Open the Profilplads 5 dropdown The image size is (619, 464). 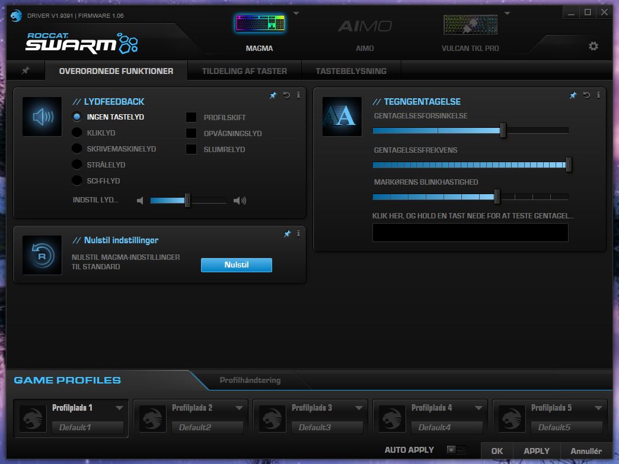click(598, 408)
